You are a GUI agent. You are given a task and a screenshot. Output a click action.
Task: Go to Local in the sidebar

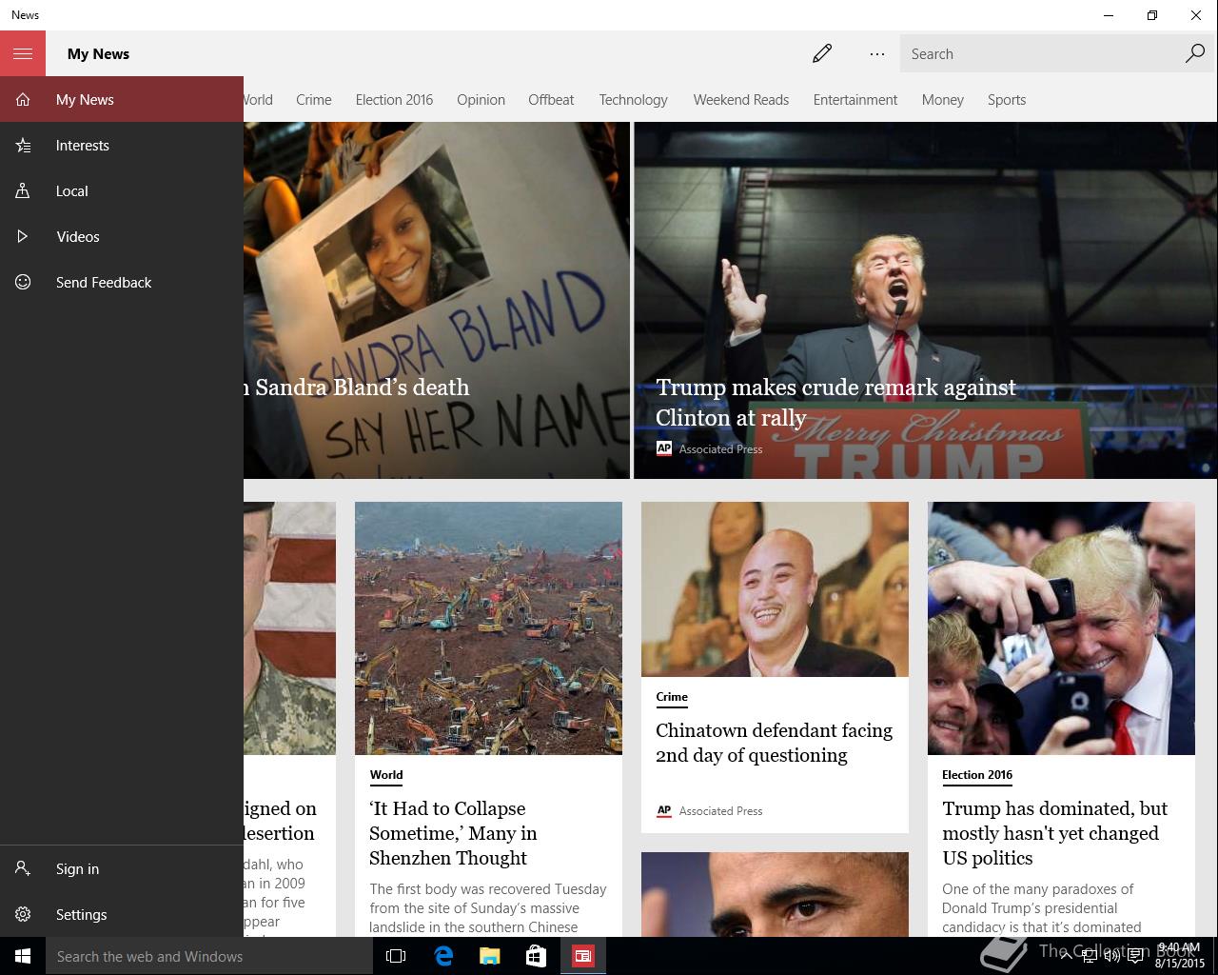[72, 190]
